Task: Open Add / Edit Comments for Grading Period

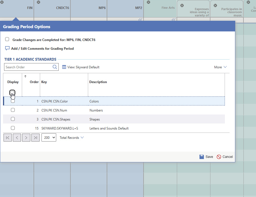Action: [43, 49]
